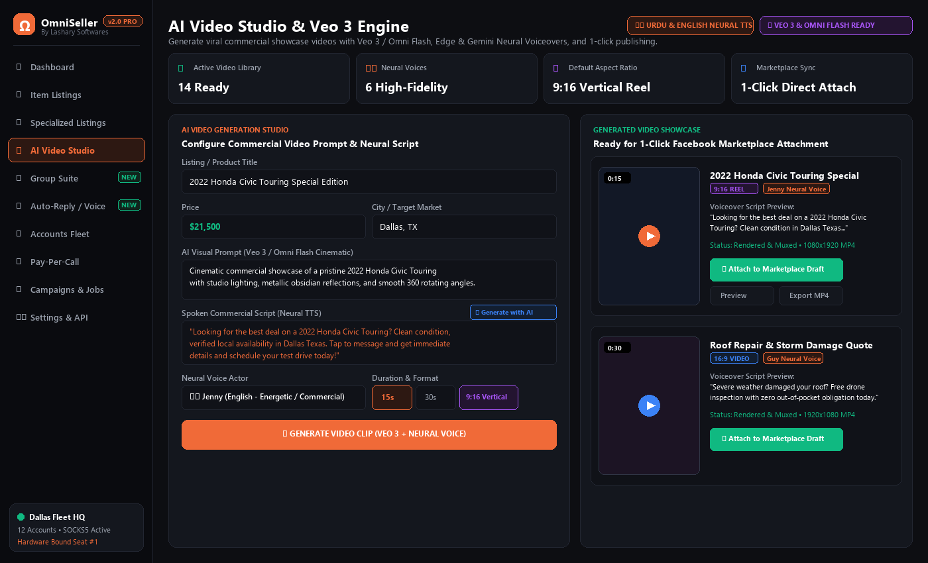Viewport: 928px width, 563px height.
Task: Open Campaigns & Jobs
Action: point(76,289)
